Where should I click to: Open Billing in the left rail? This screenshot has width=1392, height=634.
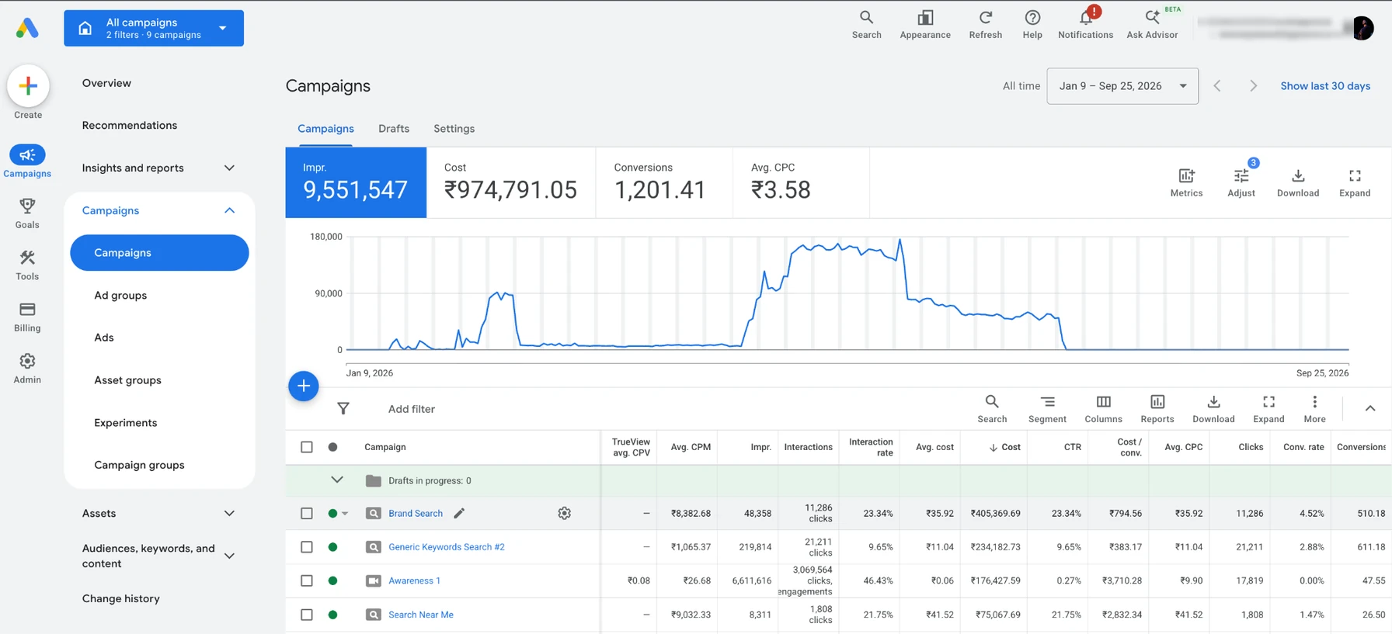click(x=27, y=317)
